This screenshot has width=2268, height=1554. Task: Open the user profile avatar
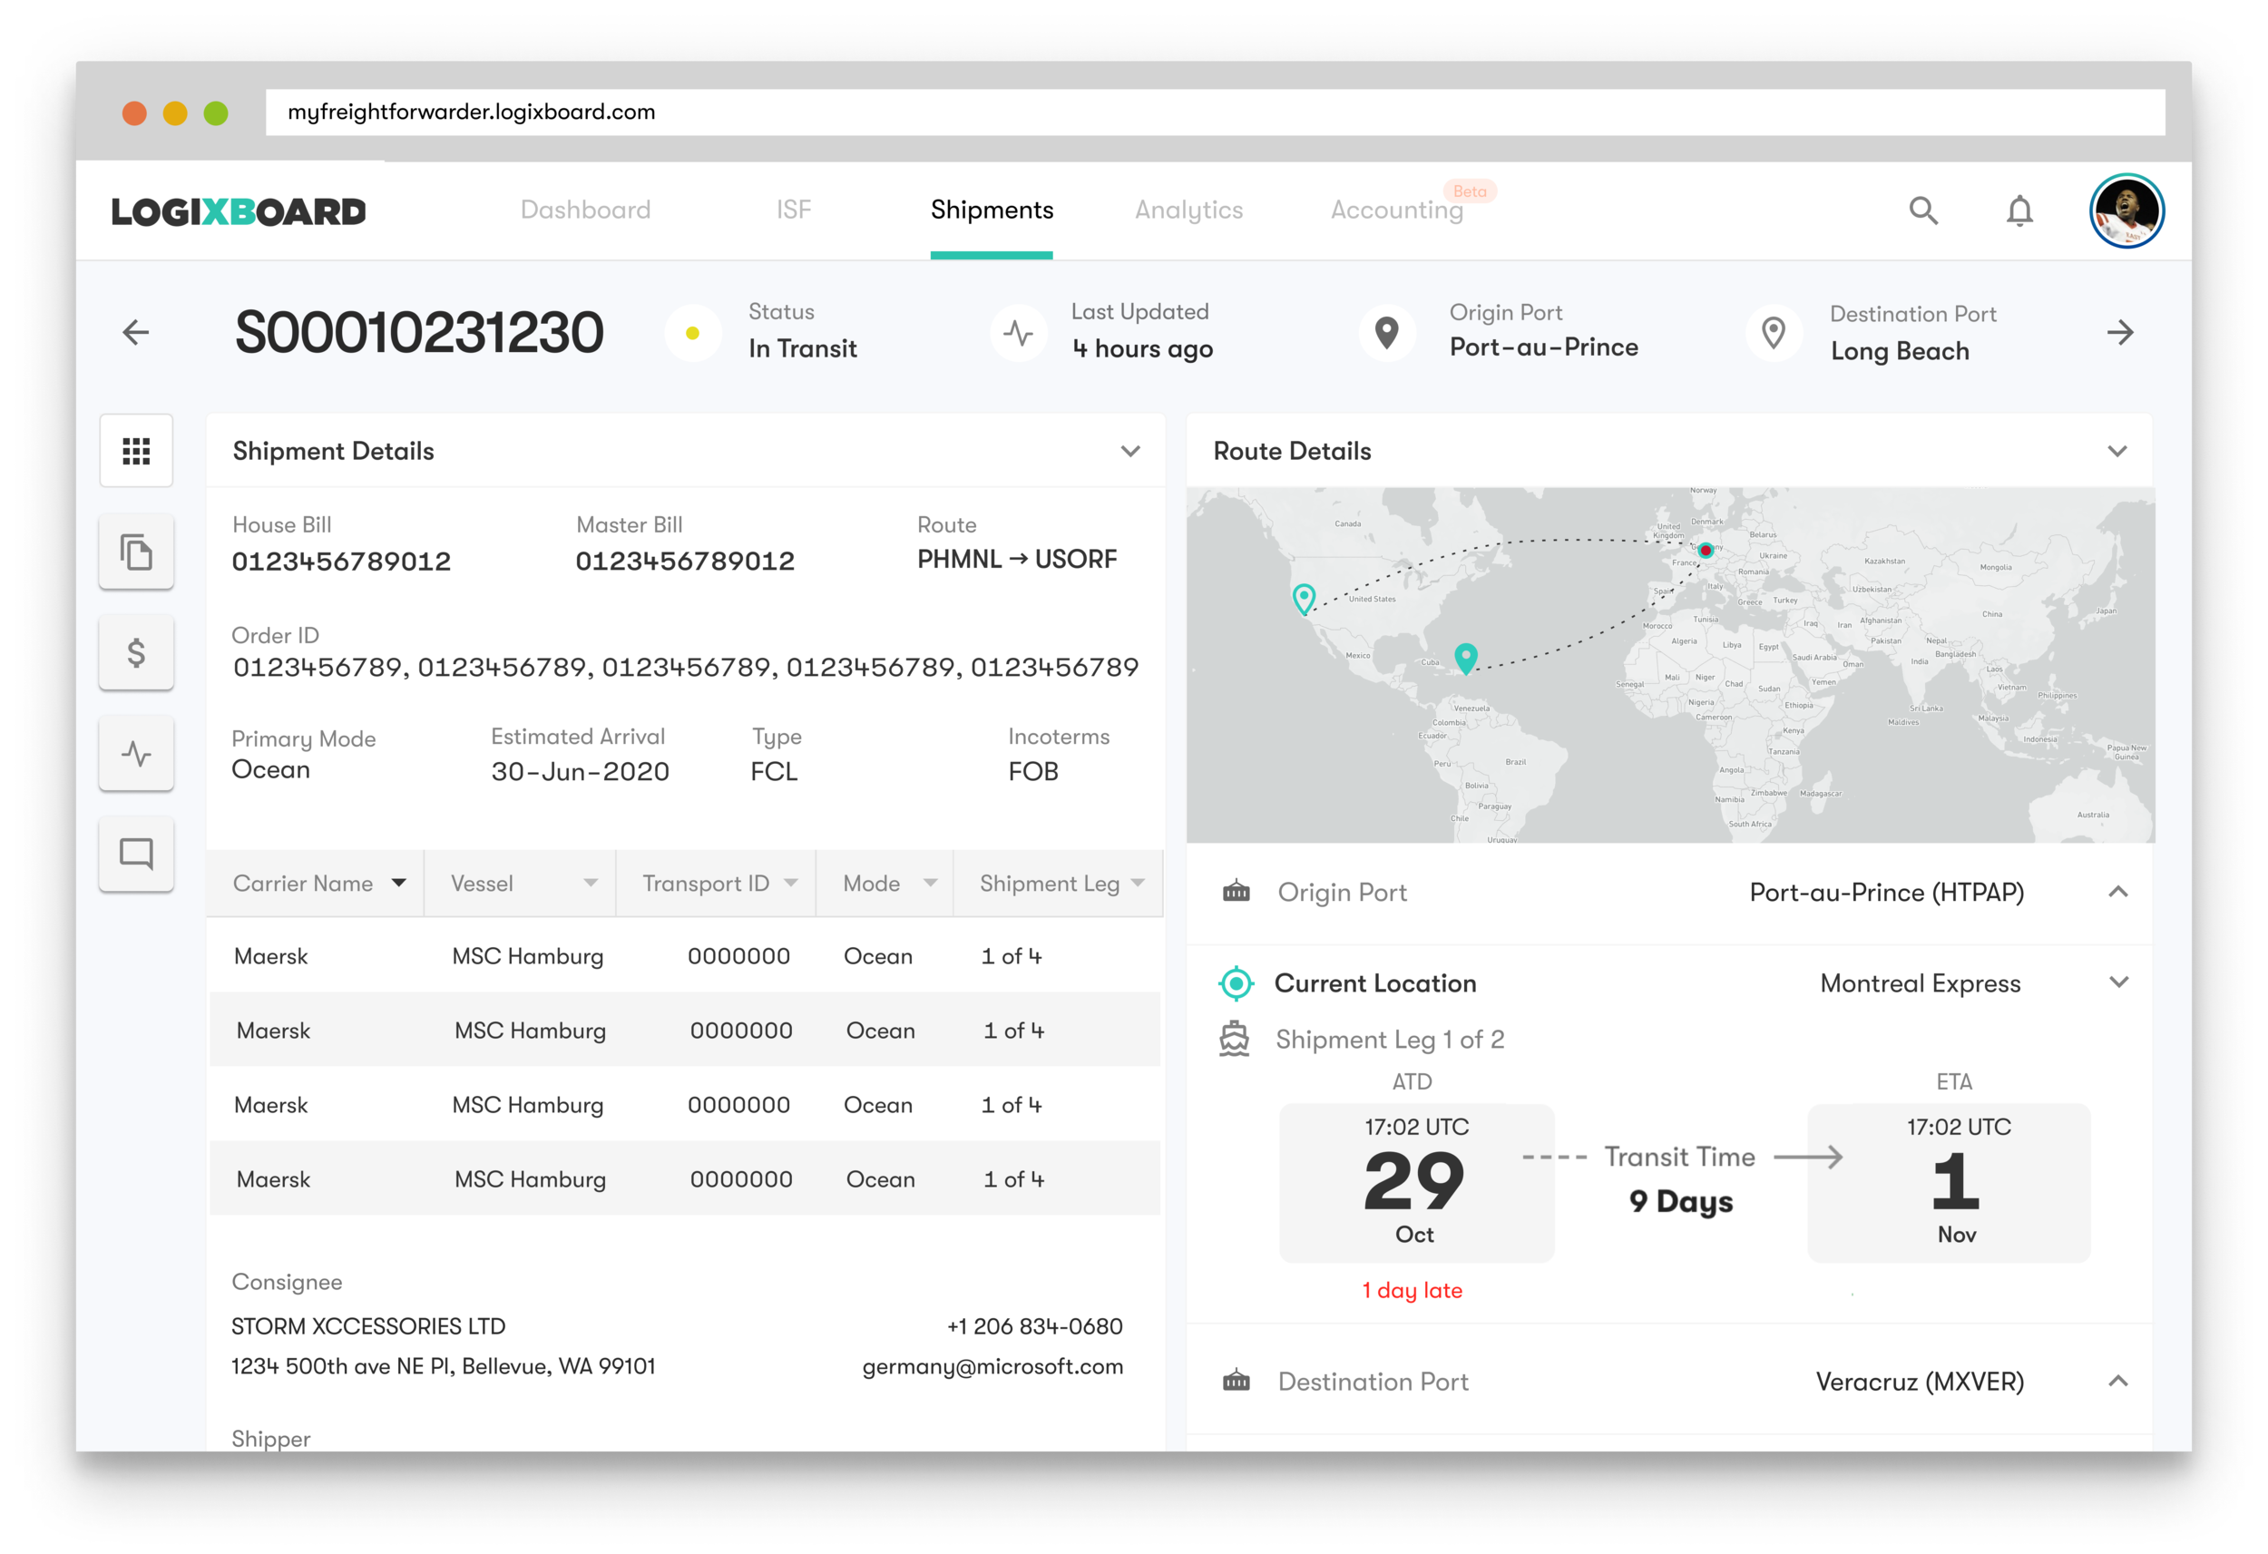(2126, 210)
